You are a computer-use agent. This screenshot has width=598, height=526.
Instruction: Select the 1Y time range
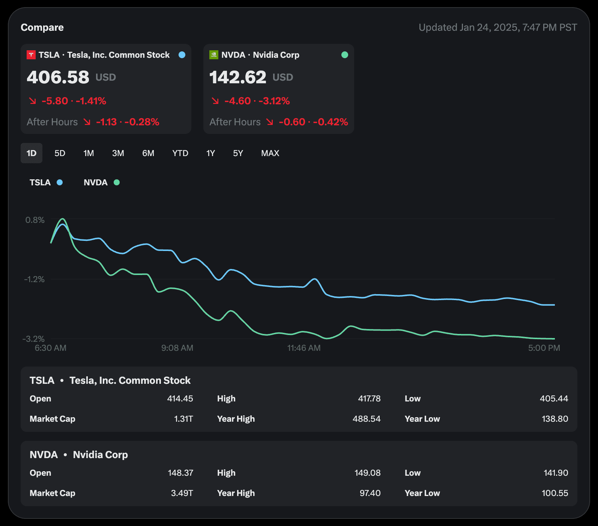(x=210, y=153)
